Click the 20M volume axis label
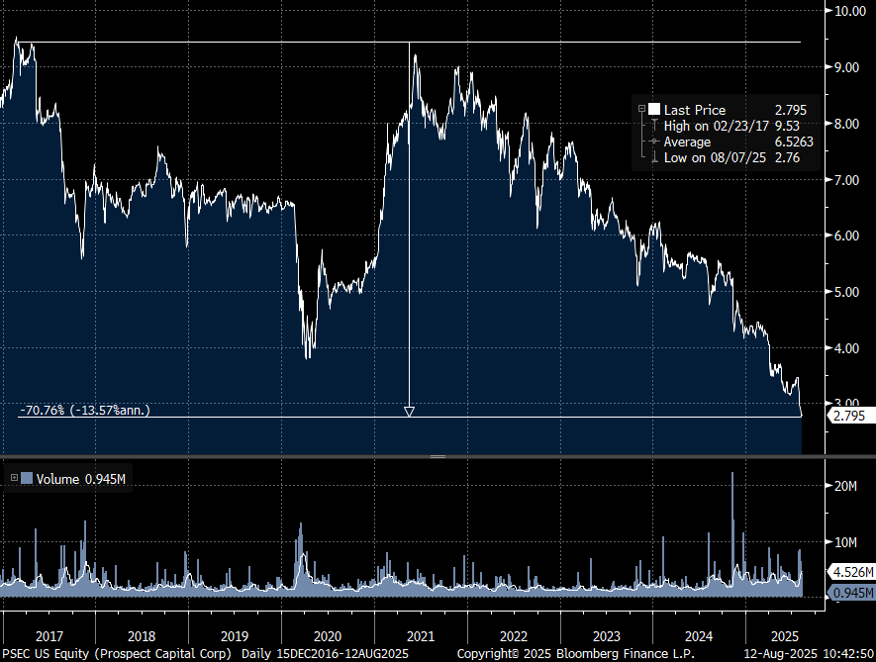Image resolution: width=876 pixels, height=662 pixels. click(845, 486)
